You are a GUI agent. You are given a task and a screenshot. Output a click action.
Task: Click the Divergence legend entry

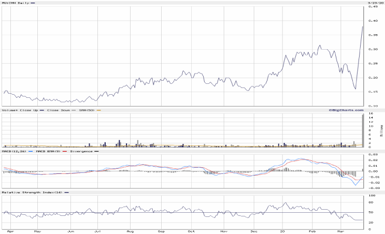click(x=79, y=151)
